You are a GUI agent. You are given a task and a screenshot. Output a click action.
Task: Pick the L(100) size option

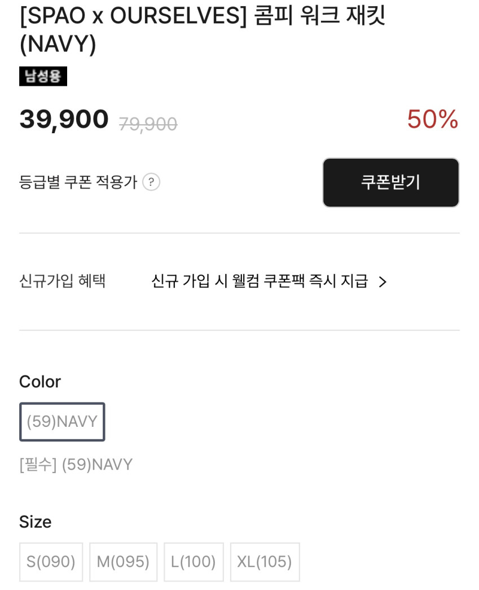coord(194,562)
